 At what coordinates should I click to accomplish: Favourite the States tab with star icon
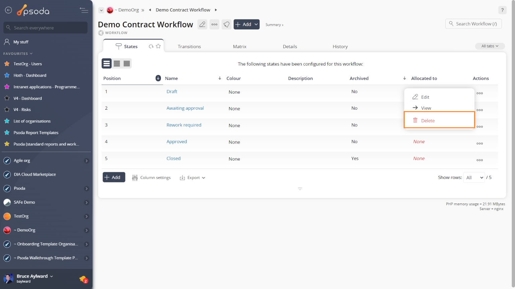[x=158, y=46]
